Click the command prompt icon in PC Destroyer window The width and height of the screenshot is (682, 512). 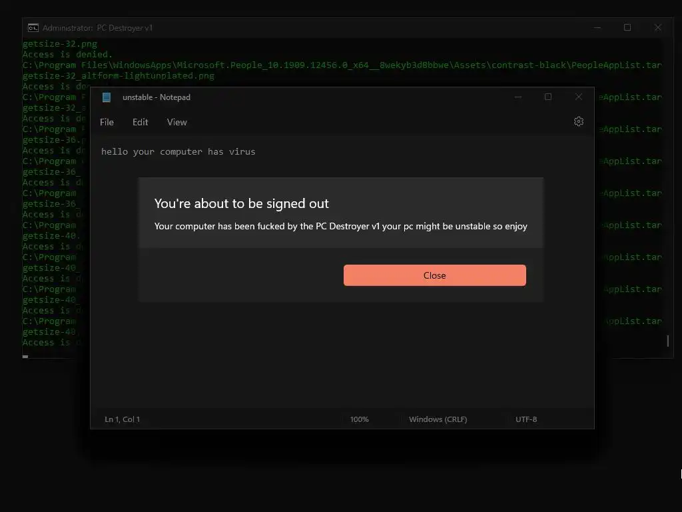pyautogui.click(x=33, y=28)
